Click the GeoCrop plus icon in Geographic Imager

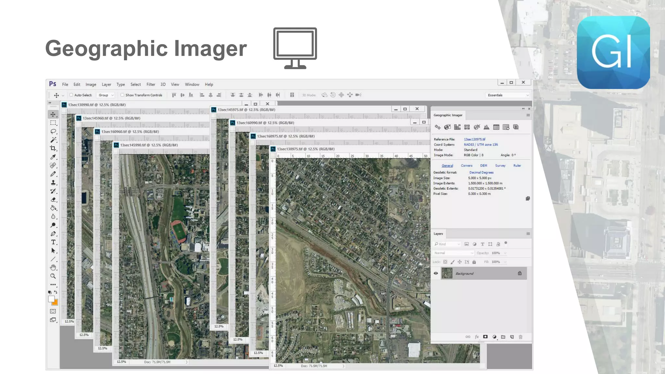(x=516, y=127)
